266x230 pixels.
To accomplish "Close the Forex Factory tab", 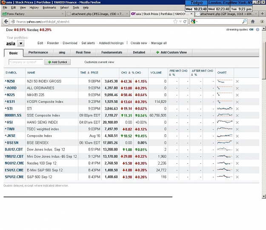I will point(63,14).
